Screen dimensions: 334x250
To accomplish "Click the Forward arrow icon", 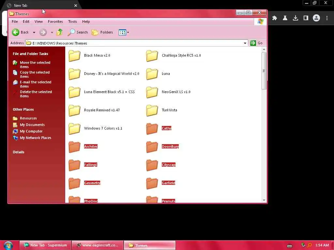I will (43, 32).
